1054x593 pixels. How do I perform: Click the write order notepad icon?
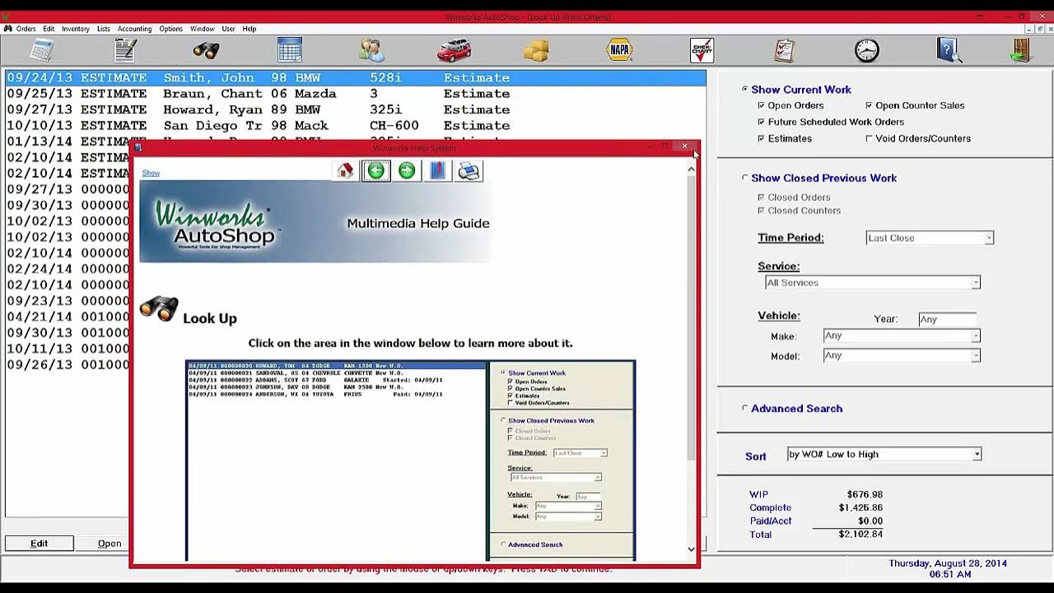pyautogui.click(x=125, y=50)
